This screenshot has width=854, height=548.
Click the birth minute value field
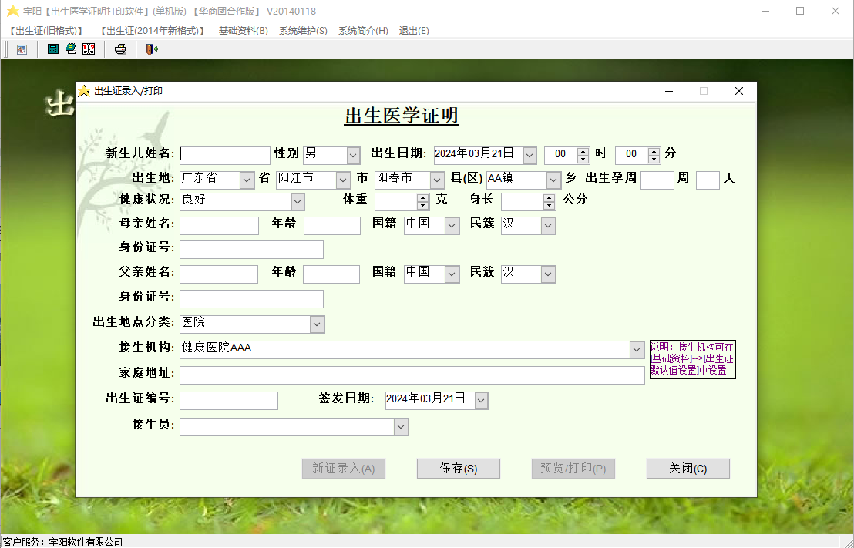[x=632, y=155]
